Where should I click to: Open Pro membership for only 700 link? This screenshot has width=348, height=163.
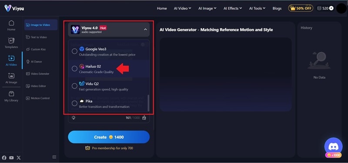coord(109,148)
